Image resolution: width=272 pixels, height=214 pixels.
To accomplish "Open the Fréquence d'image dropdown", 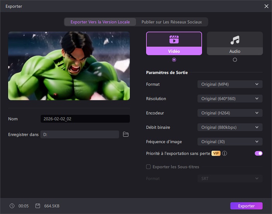I will (230, 142).
